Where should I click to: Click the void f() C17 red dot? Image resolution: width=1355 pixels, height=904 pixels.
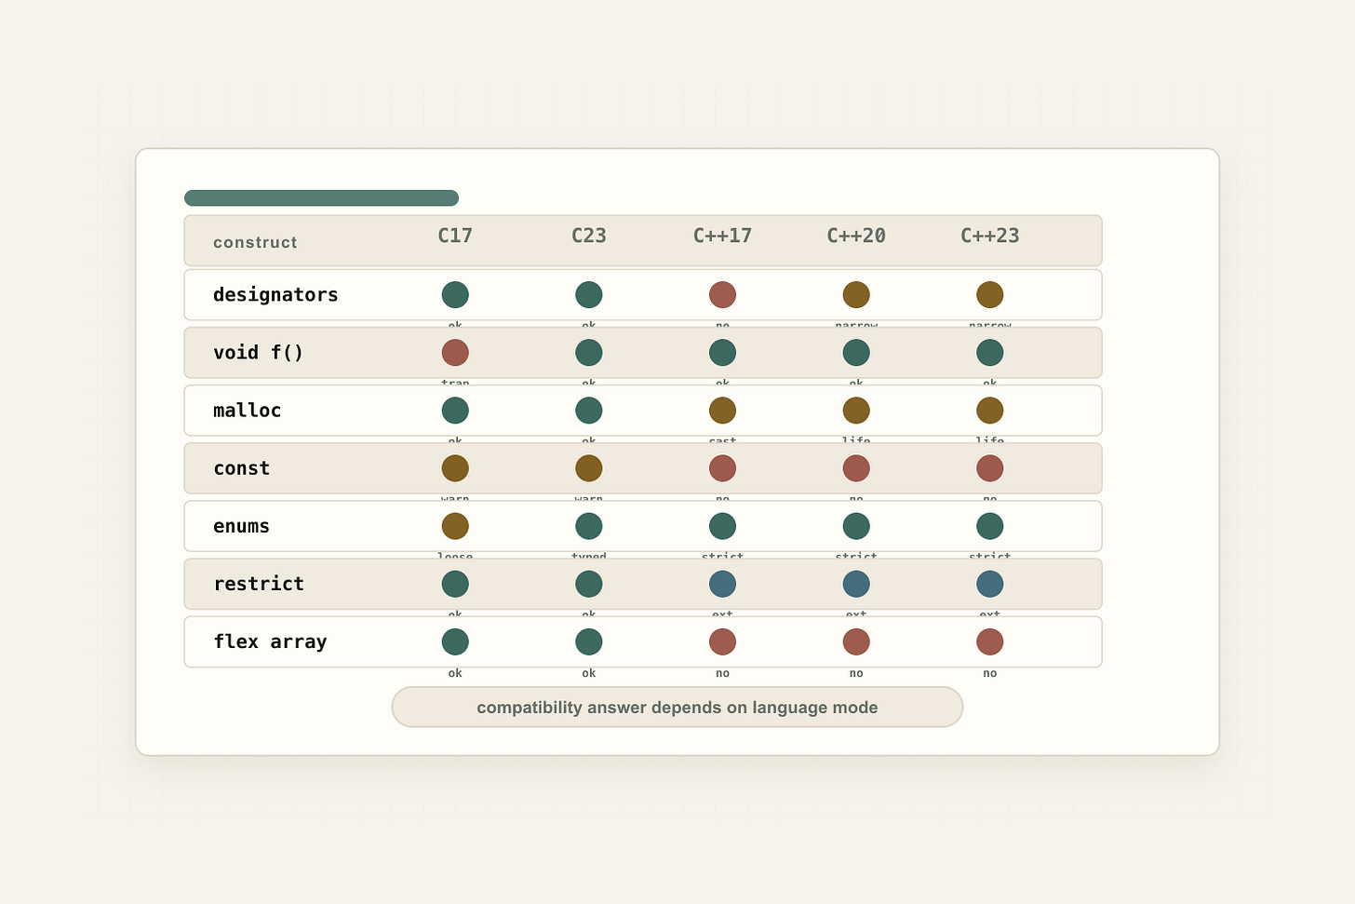(x=455, y=353)
